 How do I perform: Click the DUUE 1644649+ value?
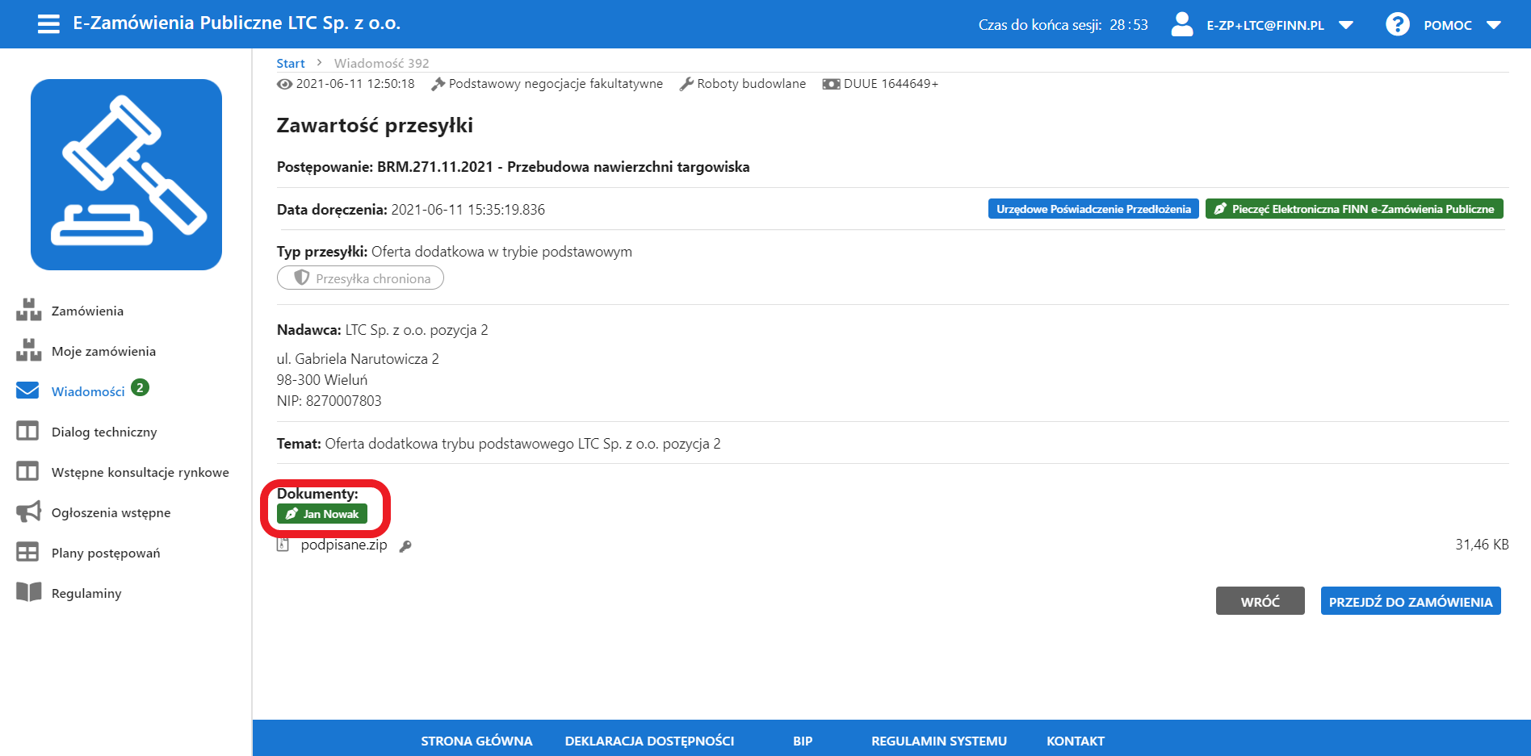[891, 84]
